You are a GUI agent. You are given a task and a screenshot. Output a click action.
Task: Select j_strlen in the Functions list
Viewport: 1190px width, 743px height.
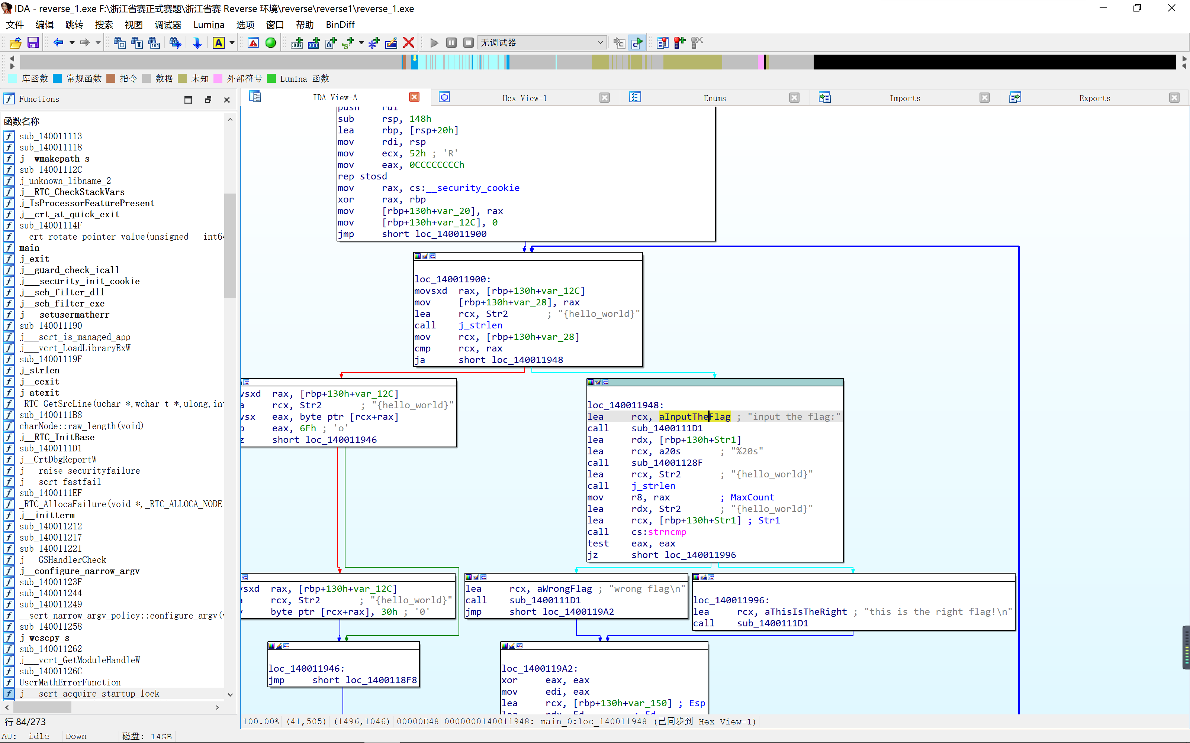(39, 370)
